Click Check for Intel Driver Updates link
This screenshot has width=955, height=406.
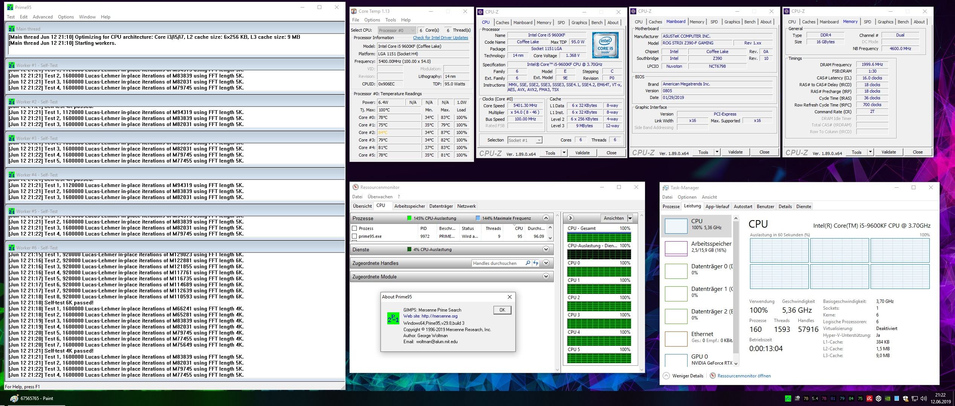pos(440,38)
